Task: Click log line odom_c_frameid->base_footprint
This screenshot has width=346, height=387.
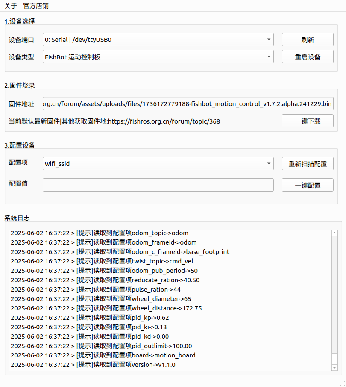Action: (120, 252)
